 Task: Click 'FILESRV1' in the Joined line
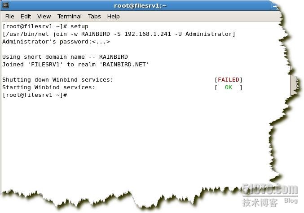45,64
